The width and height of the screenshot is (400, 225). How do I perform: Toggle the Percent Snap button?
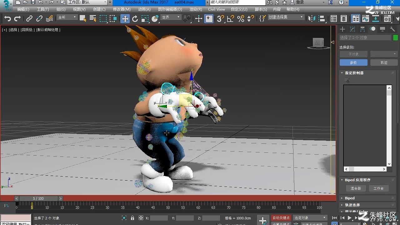(241, 19)
